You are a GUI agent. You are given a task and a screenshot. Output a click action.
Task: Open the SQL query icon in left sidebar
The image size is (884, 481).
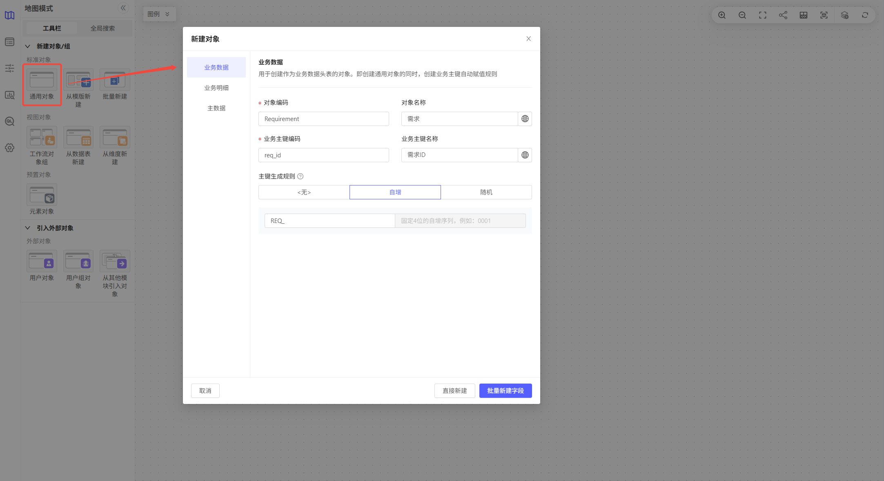(x=10, y=121)
